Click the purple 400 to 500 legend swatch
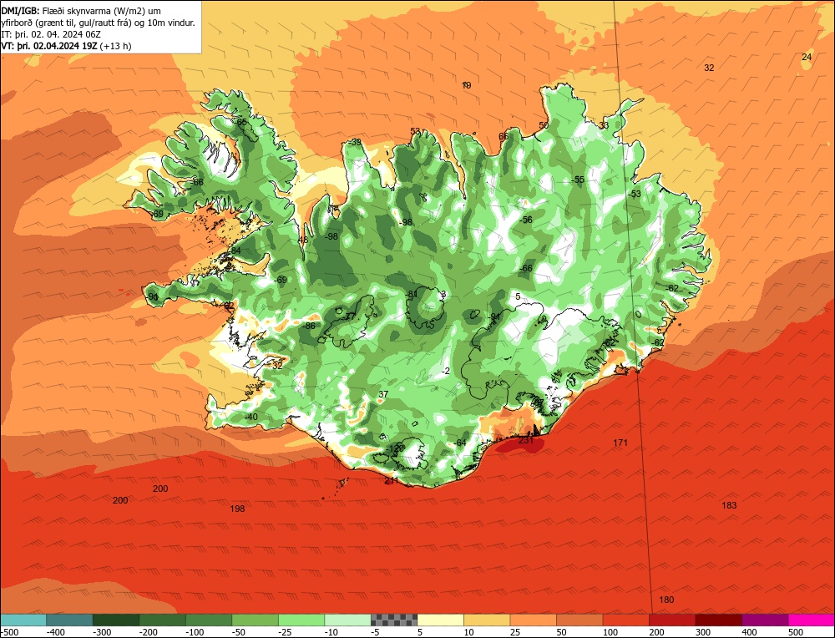835x638 pixels. click(765, 620)
